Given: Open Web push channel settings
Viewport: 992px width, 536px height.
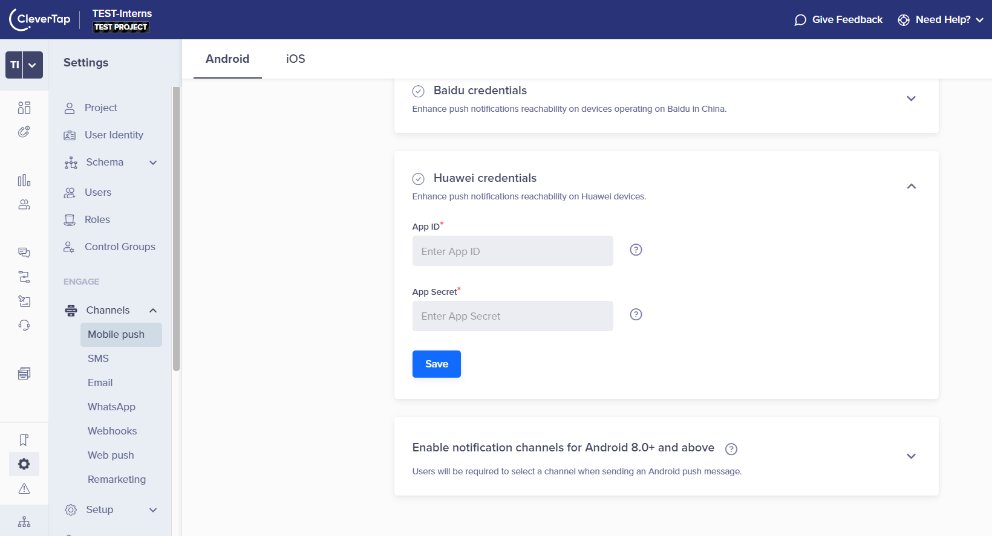Looking at the screenshot, I should [x=111, y=456].
